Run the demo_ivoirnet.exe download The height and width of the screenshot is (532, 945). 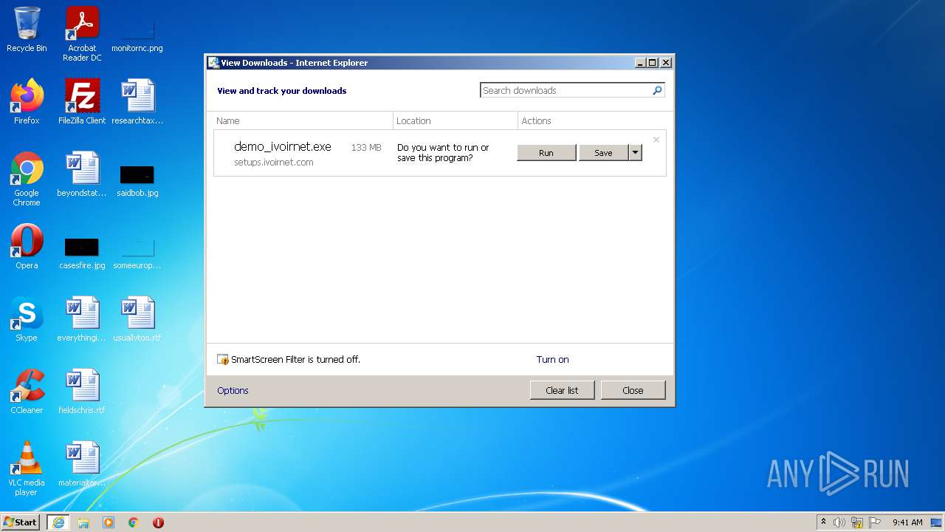tap(546, 153)
